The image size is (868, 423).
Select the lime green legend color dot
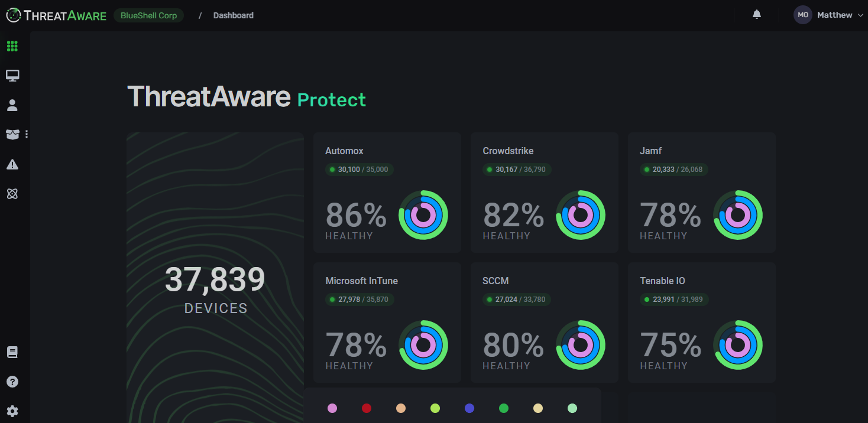(435, 408)
